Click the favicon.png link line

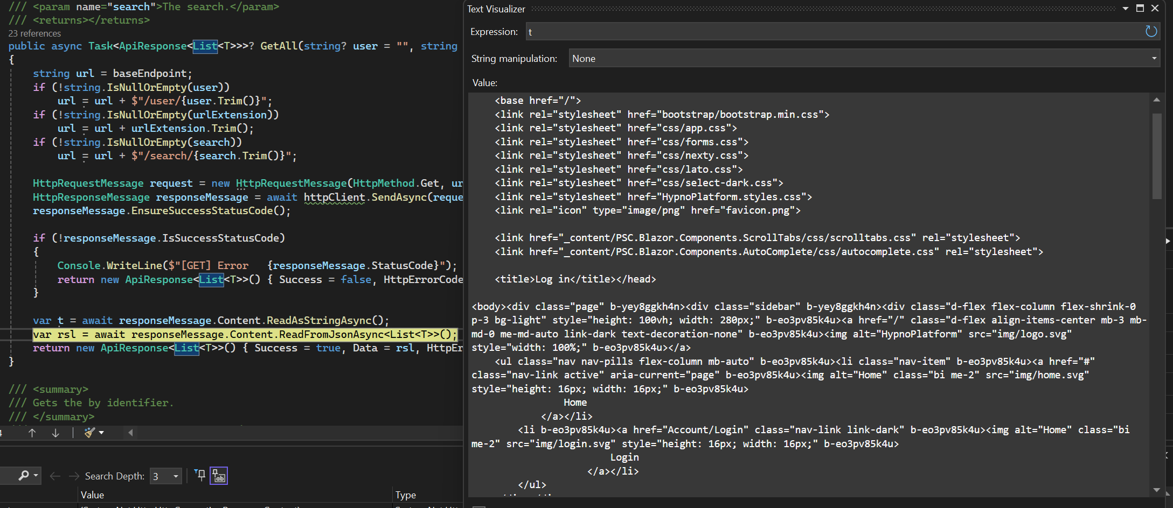(x=648, y=210)
